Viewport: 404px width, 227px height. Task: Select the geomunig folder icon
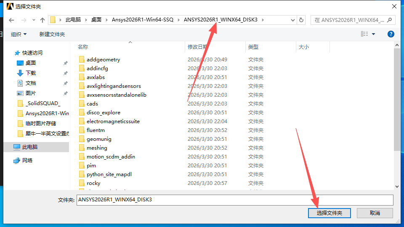tap(82, 139)
